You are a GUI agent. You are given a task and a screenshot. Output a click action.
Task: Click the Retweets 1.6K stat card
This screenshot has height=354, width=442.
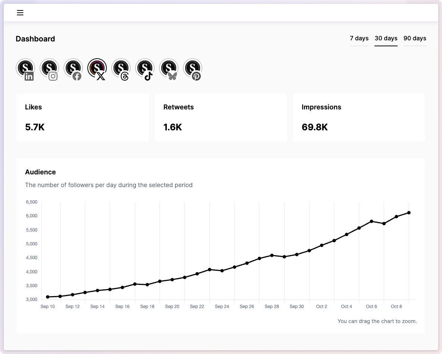(221, 118)
